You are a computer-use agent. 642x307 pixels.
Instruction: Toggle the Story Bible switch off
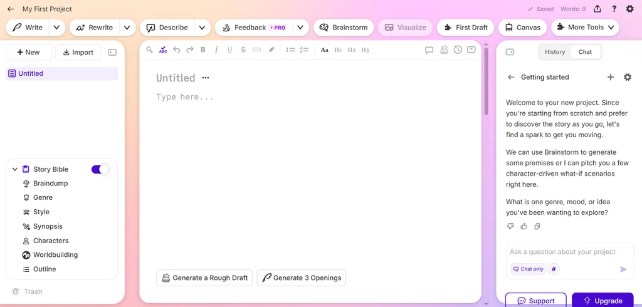[100, 169]
